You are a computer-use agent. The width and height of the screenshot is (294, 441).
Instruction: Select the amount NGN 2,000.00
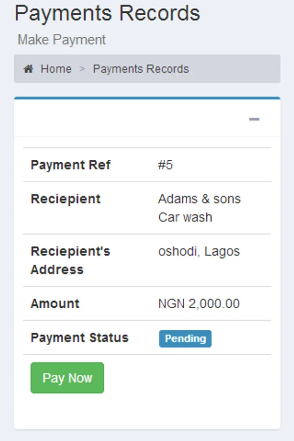click(198, 304)
